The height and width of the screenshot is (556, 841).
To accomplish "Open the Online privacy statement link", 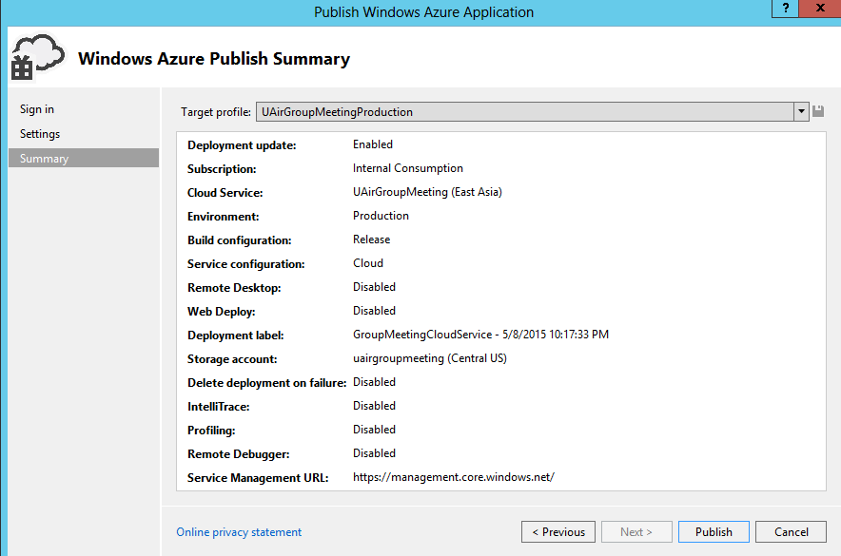I will (x=239, y=532).
